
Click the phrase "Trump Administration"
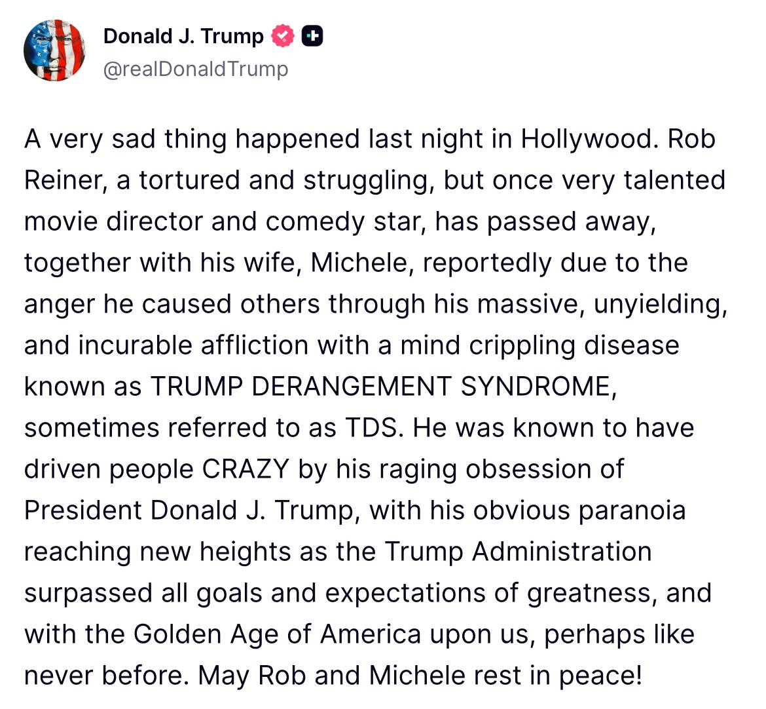pyautogui.click(x=517, y=552)
